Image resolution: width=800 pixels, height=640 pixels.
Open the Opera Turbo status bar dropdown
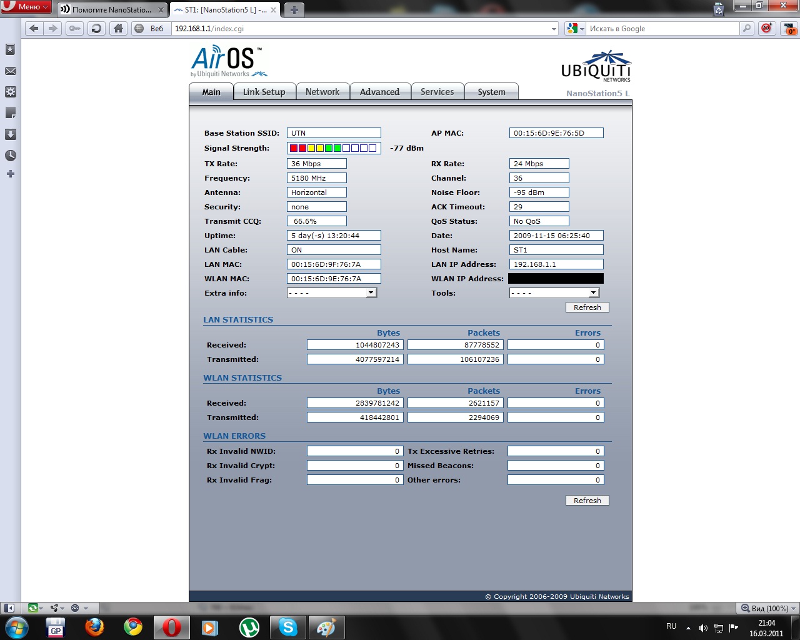click(x=79, y=607)
